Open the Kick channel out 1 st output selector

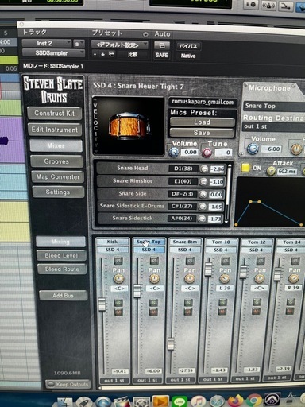coord(114,381)
